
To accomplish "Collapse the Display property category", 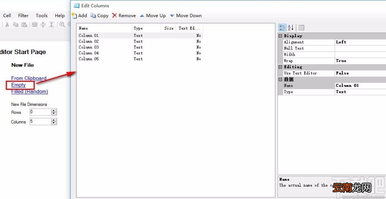I will (280, 36).
